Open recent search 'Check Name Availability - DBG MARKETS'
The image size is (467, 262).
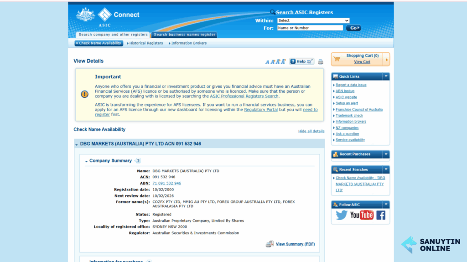click(x=360, y=184)
